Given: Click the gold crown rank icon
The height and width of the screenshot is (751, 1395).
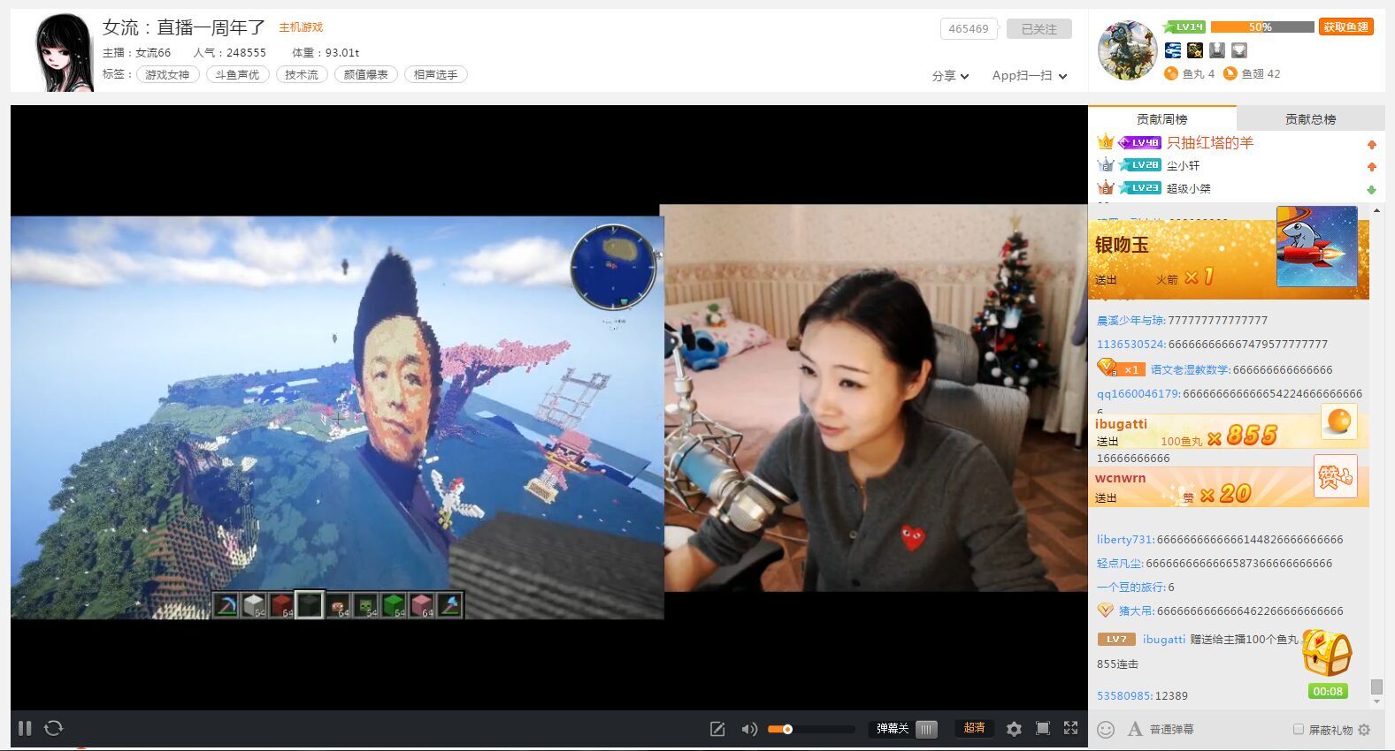Looking at the screenshot, I should click(1105, 141).
